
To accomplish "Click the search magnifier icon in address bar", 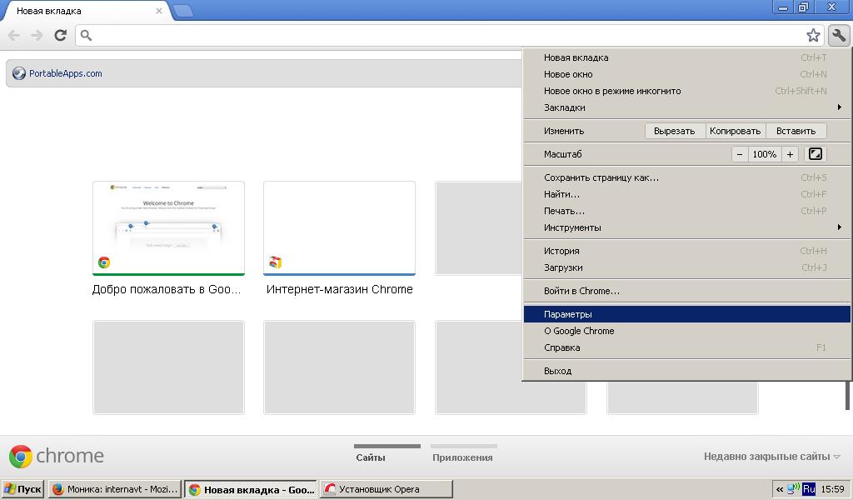I will 86,35.
